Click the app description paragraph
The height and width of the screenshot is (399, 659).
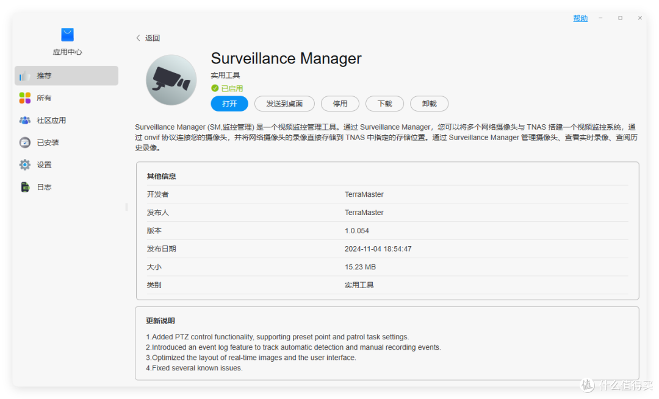coord(386,137)
